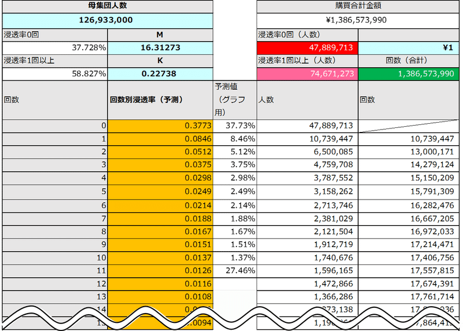Click the purchase count 17,406,756
This screenshot has width=463, height=331.
[409, 258]
